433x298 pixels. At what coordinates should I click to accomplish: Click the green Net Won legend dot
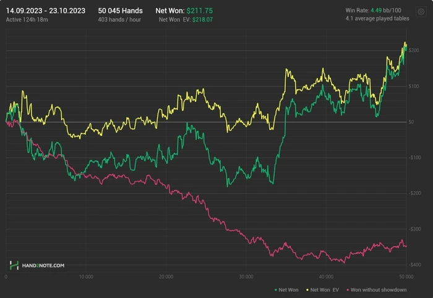click(275, 289)
